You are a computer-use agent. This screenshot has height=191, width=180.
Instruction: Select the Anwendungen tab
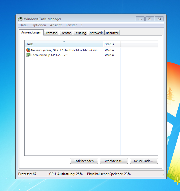[31, 32]
